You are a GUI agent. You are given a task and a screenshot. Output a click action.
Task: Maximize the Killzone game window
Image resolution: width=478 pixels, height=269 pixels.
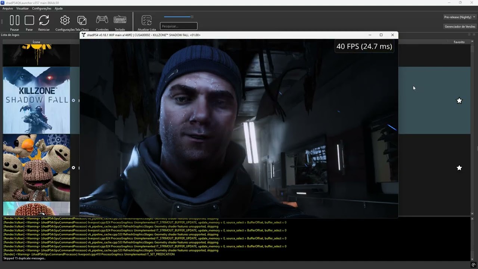click(381, 35)
